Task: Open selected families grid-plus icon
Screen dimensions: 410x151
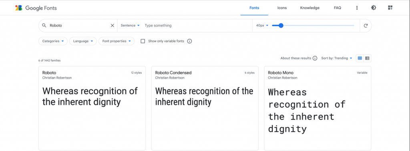Action: pyautogui.click(x=390, y=8)
